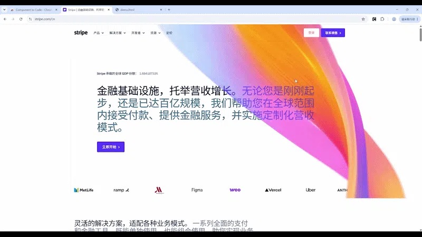Go back to previous page
The width and height of the screenshot is (422, 237).
(5, 19)
